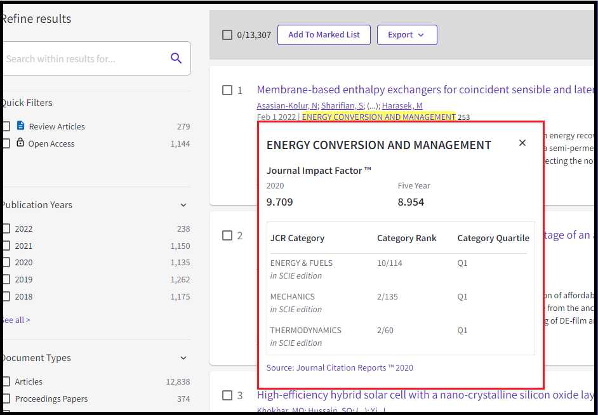Viewport: 598px width, 415px height.
Task: Mark the checkbox for result 2
Action: pos(227,235)
